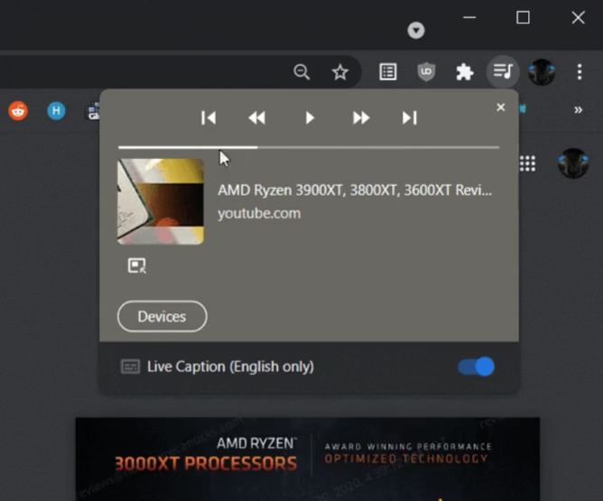603x501 pixels.
Task: Open the Devices cast button
Action: [x=162, y=317]
